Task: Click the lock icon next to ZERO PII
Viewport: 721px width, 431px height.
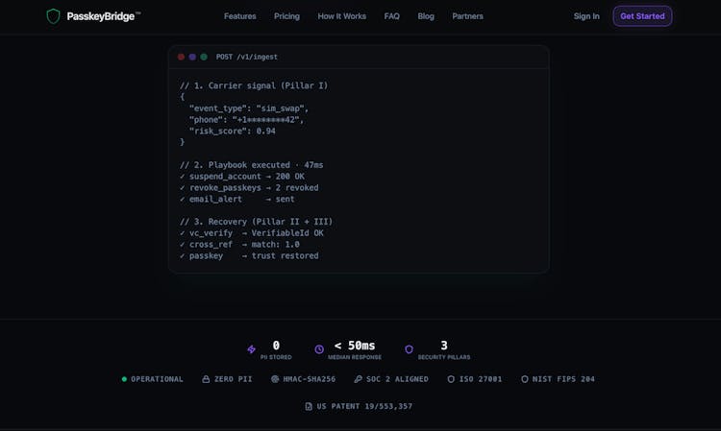Action: click(x=206, y=379)
